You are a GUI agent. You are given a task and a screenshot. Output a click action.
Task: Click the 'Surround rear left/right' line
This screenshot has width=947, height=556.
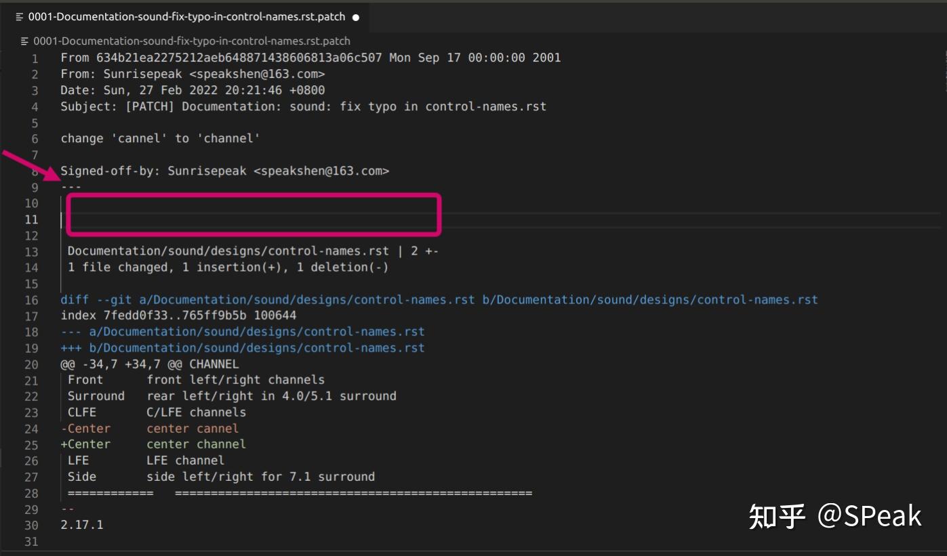(232, 396)
